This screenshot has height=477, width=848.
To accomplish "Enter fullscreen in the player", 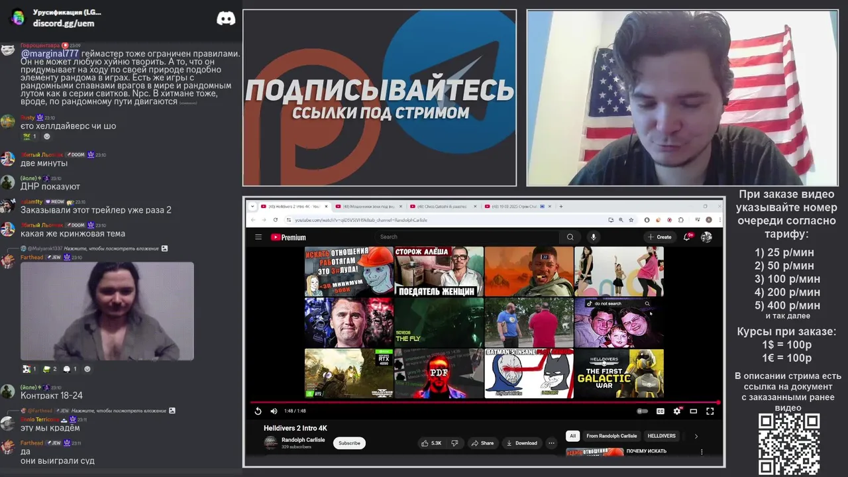I will click(x=710, y=411).
